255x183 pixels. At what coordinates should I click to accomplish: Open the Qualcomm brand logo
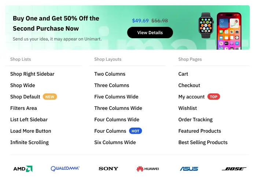coord(65,169)
